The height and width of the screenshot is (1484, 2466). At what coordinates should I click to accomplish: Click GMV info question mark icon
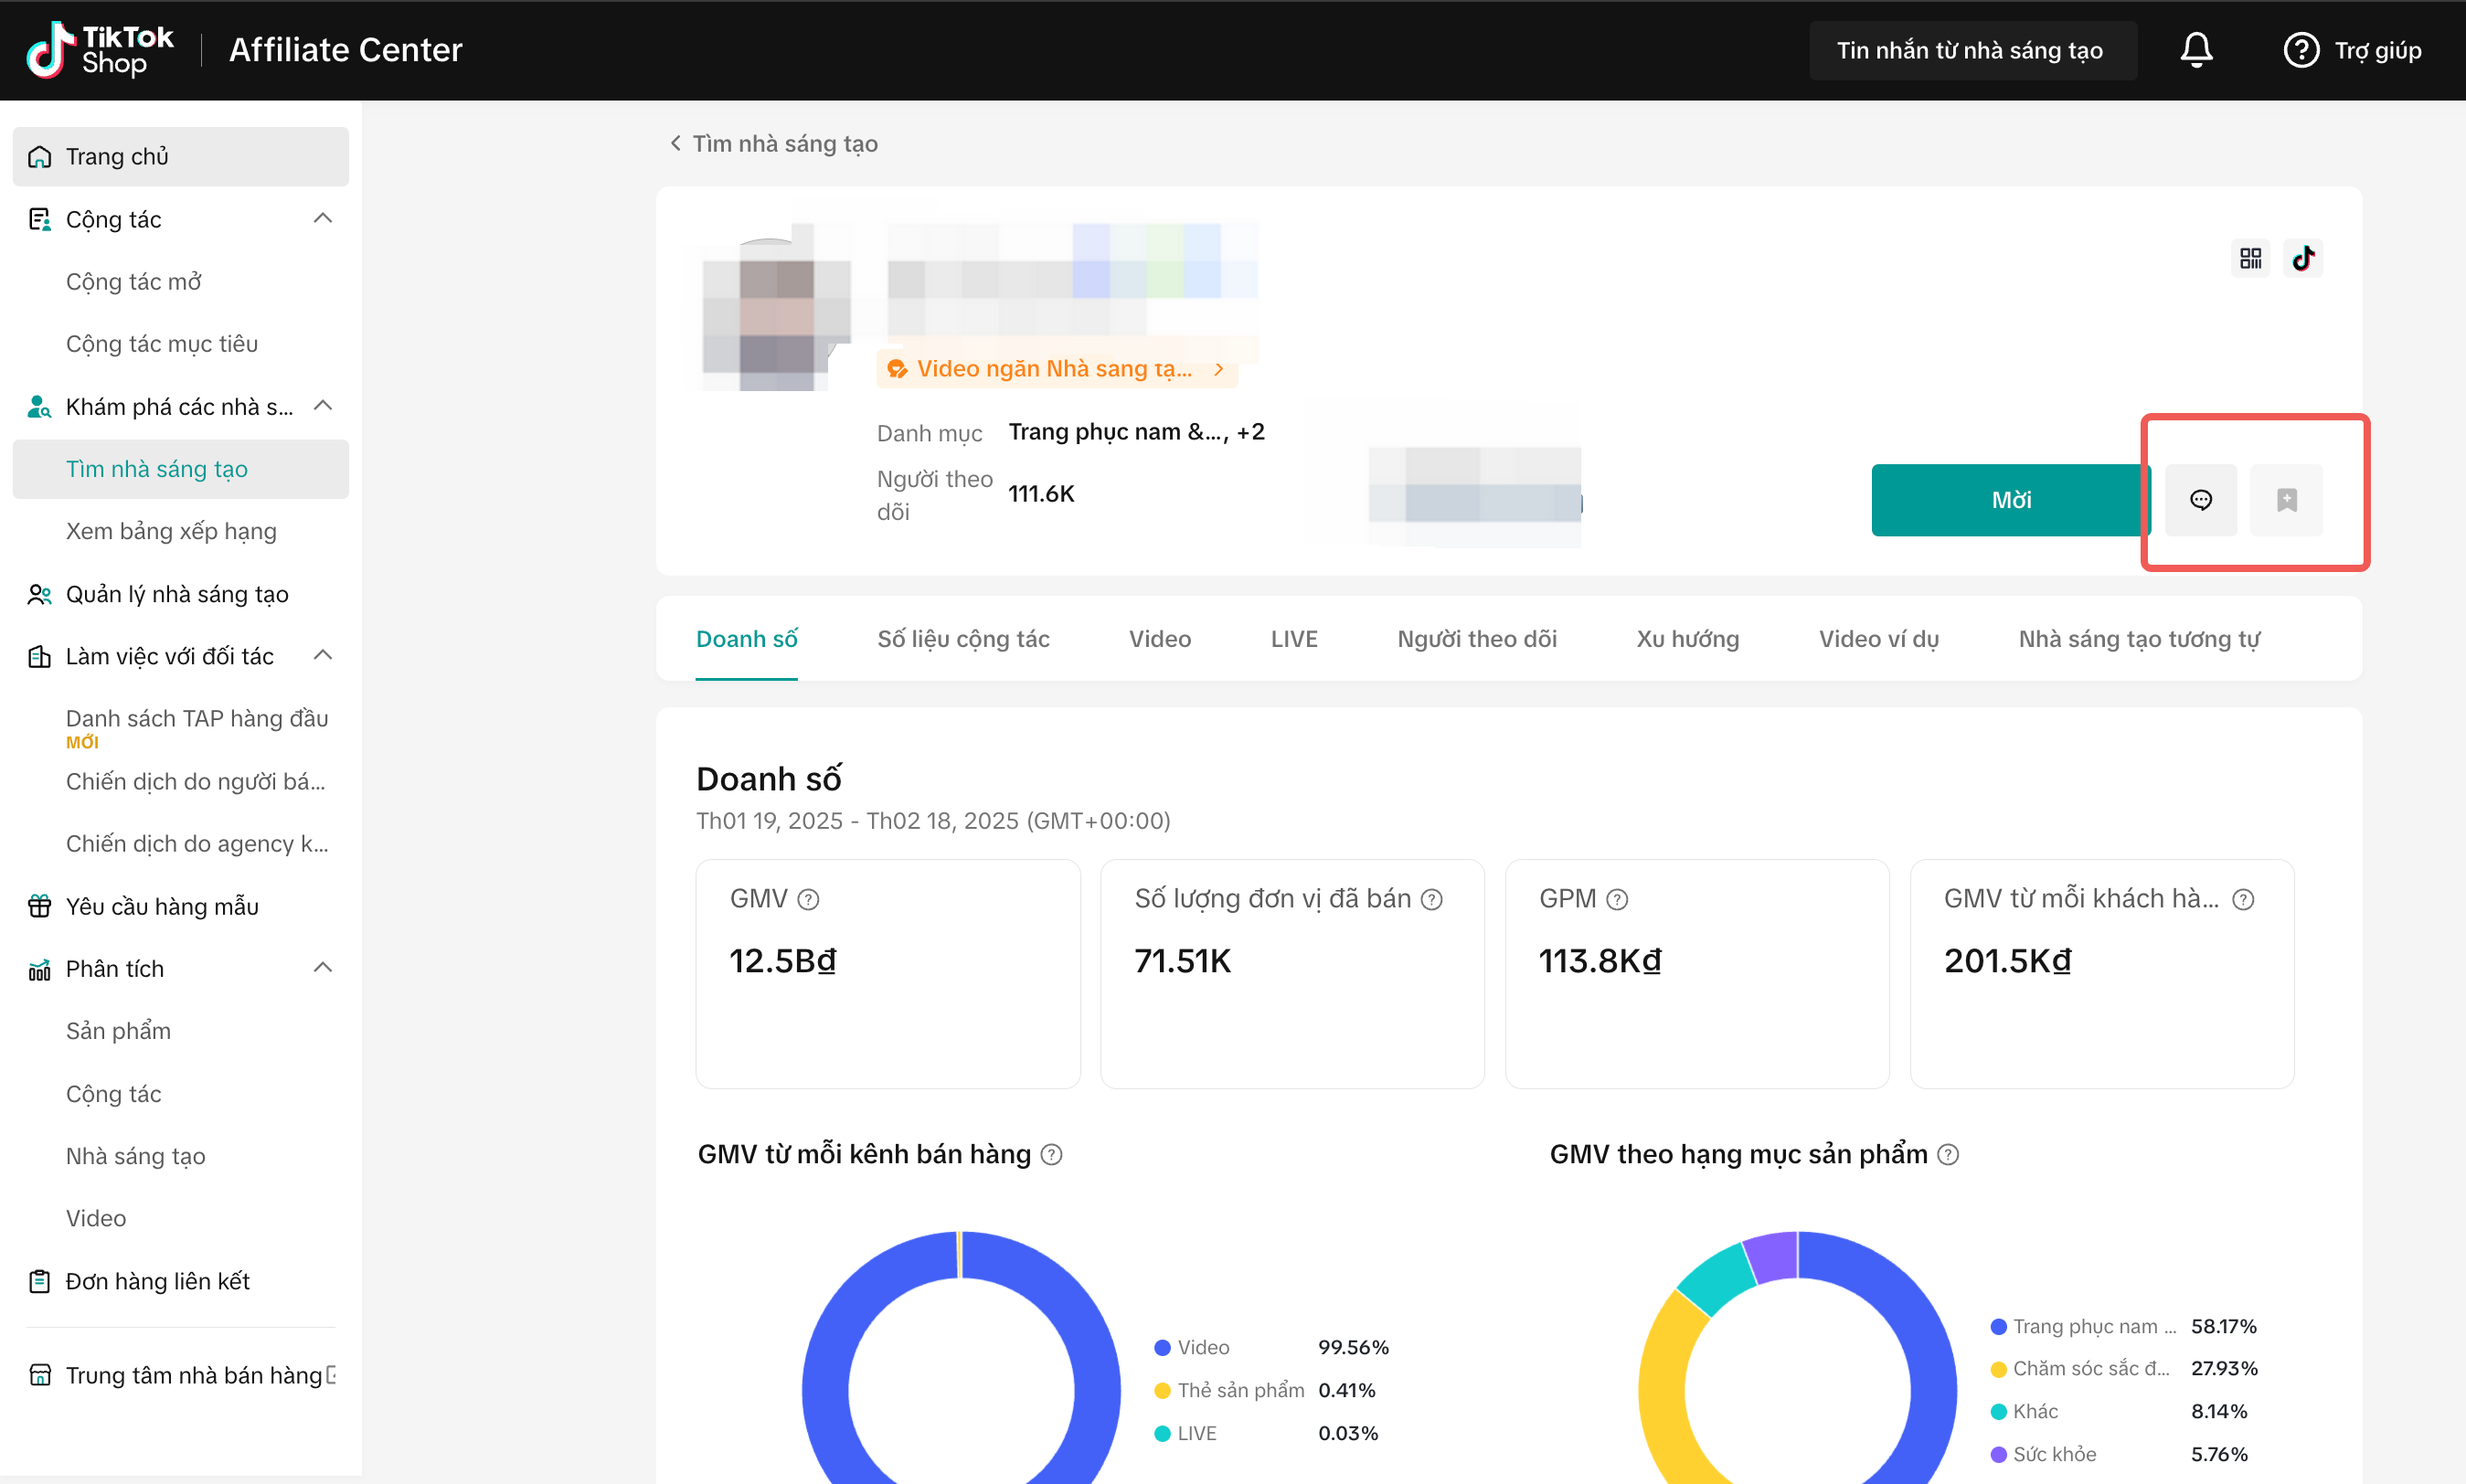808,900
